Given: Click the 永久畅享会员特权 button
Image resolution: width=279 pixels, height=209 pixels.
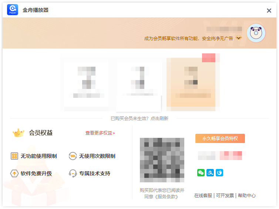Looking at the screenshot, I should [220, 139].
